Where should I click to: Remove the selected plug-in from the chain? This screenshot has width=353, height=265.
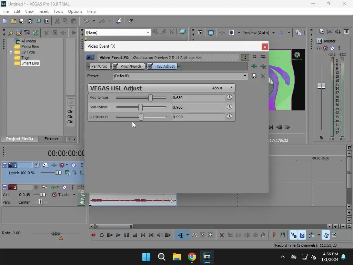point(263,66)
